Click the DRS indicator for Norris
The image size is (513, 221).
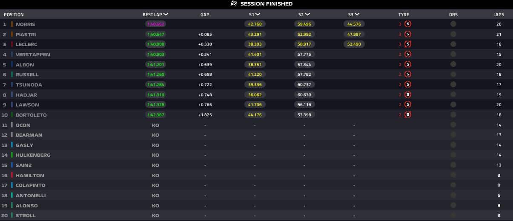[x=453, y=24]
